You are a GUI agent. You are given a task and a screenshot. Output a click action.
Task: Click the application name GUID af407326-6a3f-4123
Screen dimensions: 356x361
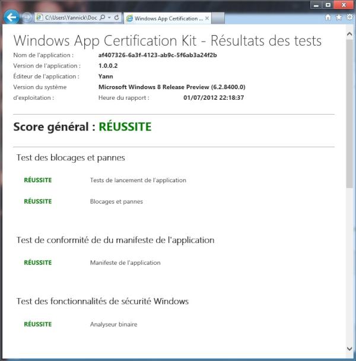pos(157,55)
